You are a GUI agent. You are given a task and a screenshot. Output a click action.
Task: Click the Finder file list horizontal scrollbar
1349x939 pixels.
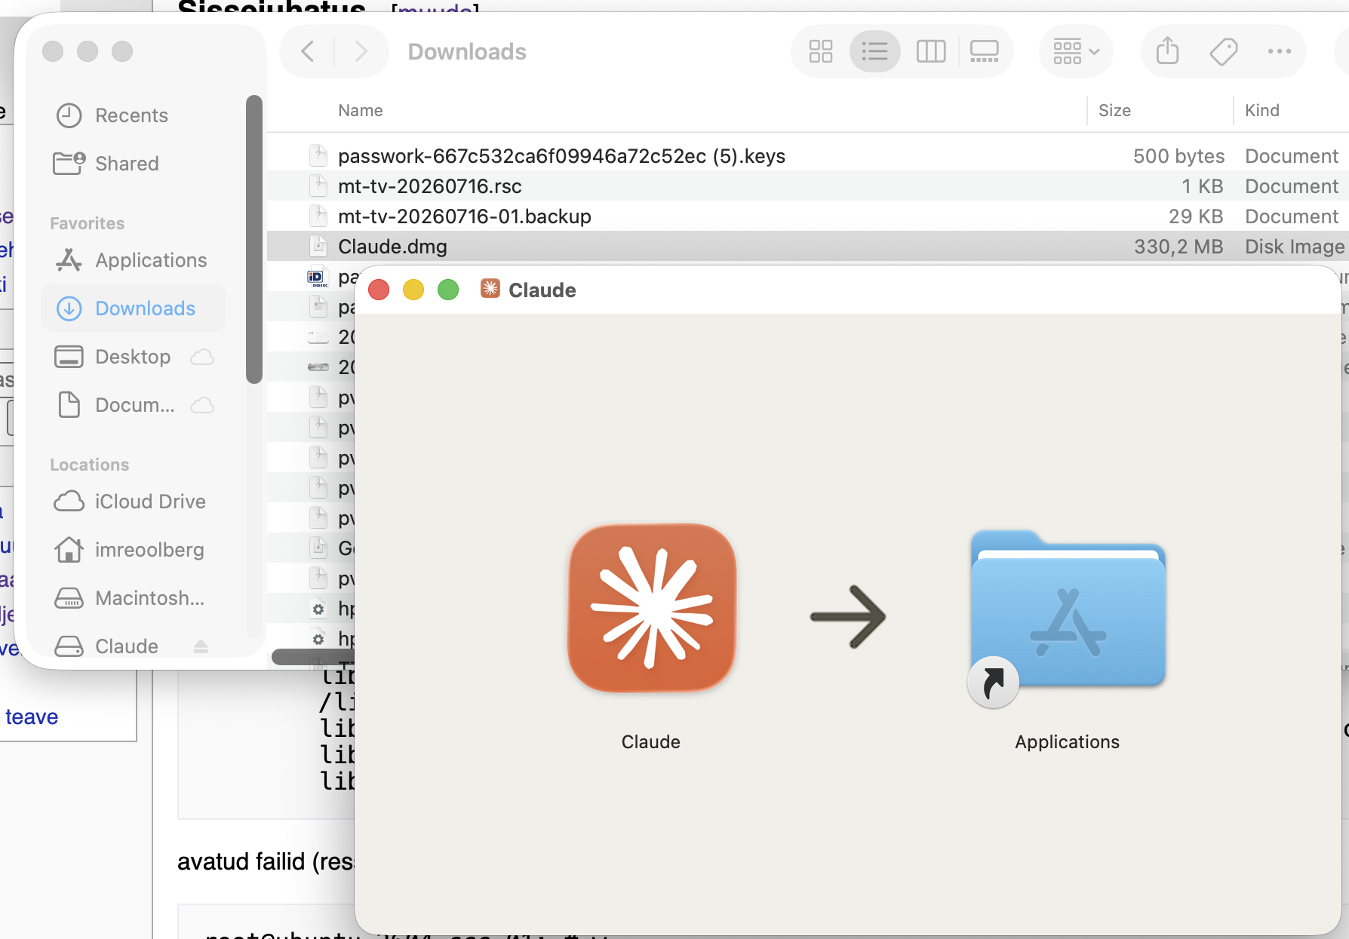coord(313,657)
